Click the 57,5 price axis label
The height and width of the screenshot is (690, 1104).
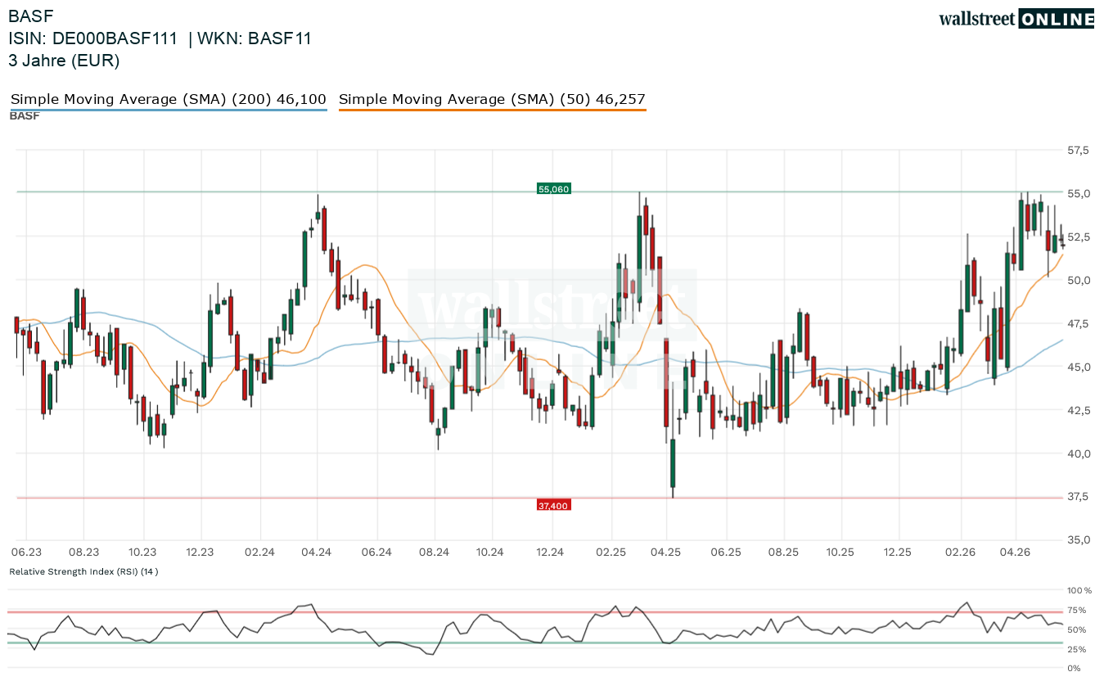tap(1078, 151)
